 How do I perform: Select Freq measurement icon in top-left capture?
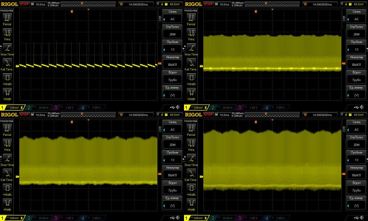[x=7, y=33]
